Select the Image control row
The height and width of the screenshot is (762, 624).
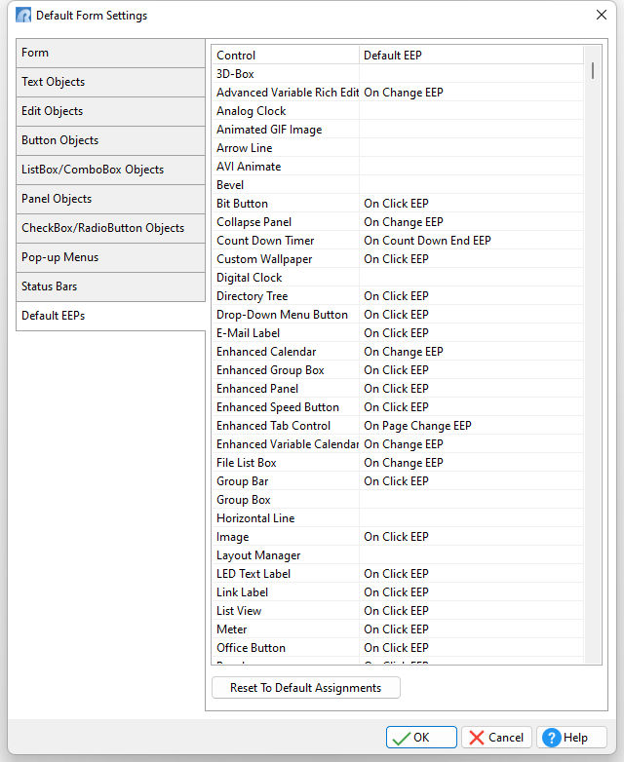coord(398,537)
